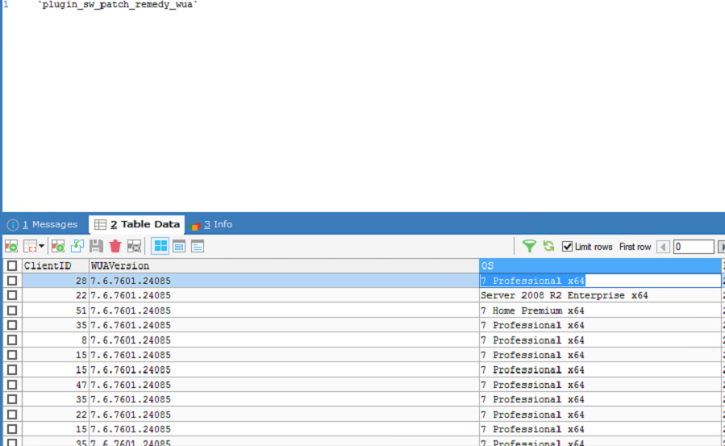Open the Messages tab
725x446 pixels.
tap(43, 224)
